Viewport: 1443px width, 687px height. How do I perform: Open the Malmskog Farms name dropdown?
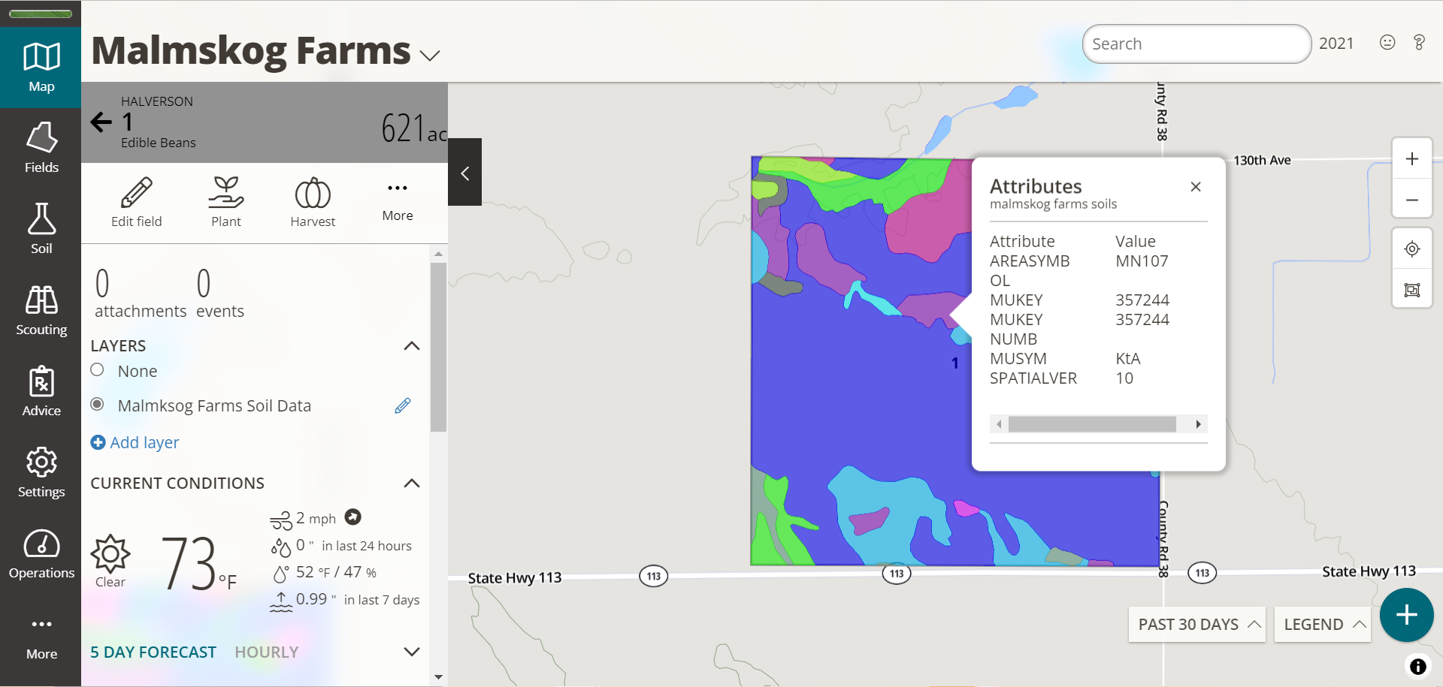(429, 54)
